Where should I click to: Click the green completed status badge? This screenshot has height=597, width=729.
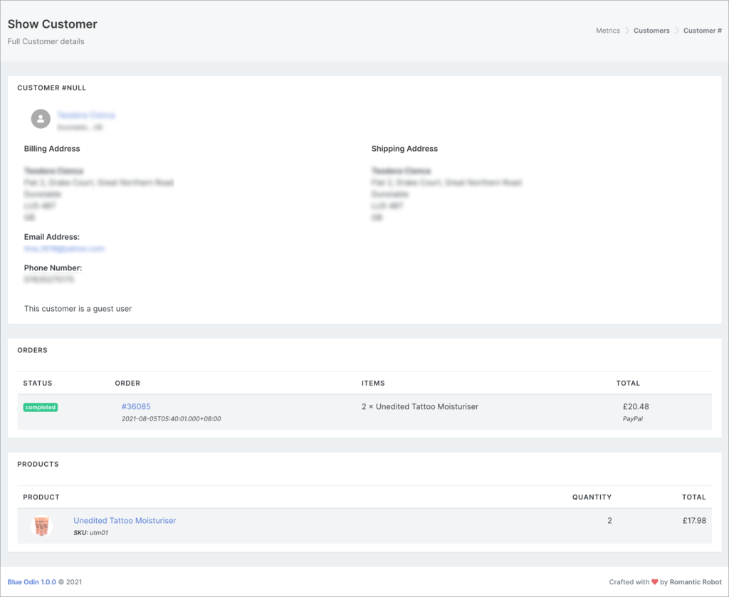[x=40, y=406]
